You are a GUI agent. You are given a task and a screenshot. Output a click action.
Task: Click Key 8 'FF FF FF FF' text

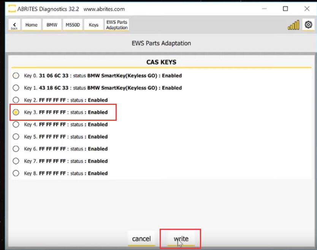tap(52, 173)
